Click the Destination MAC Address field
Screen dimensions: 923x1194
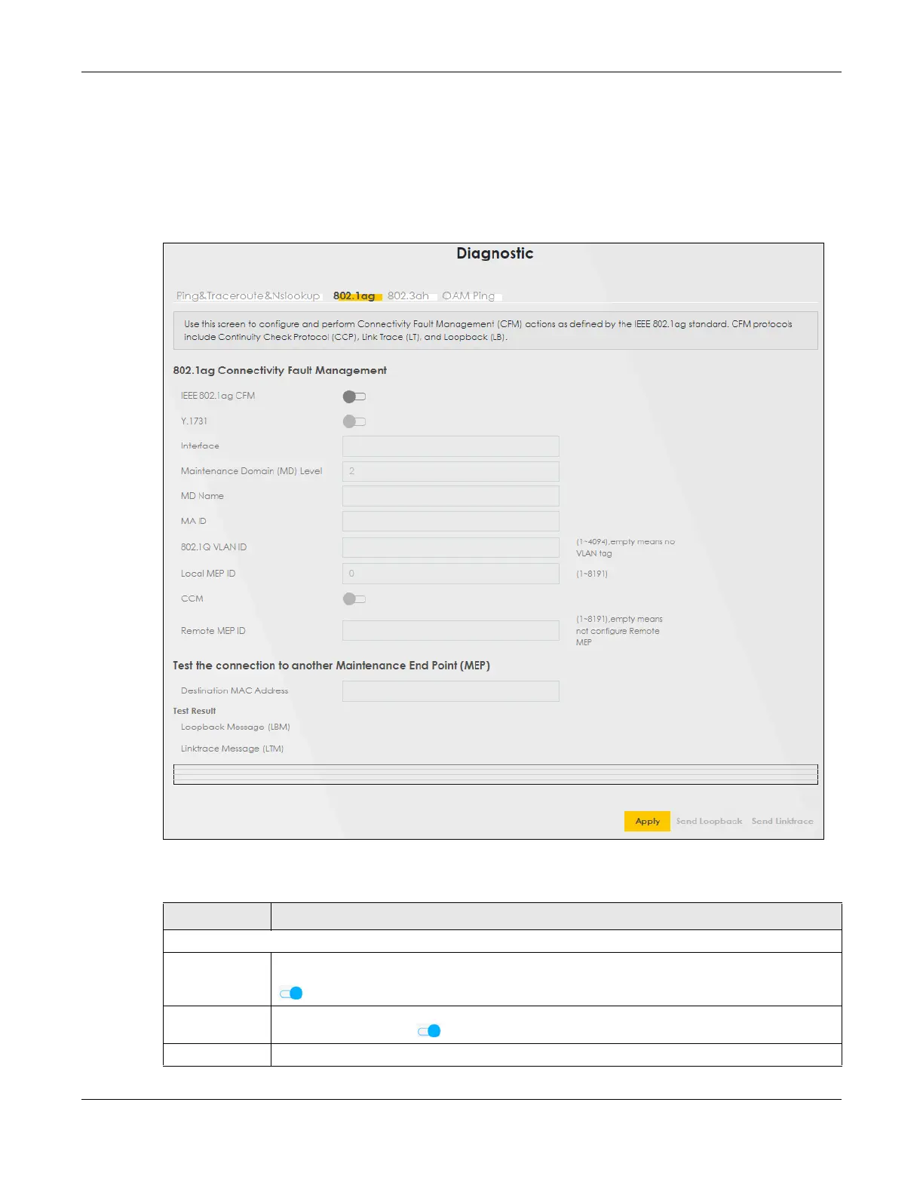point(451,691)
